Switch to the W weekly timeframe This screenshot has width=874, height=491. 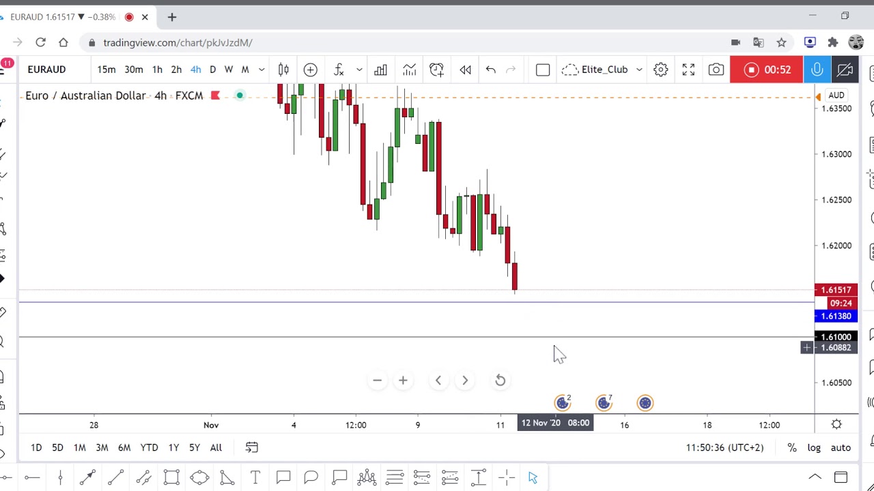(x=229, y=70)
